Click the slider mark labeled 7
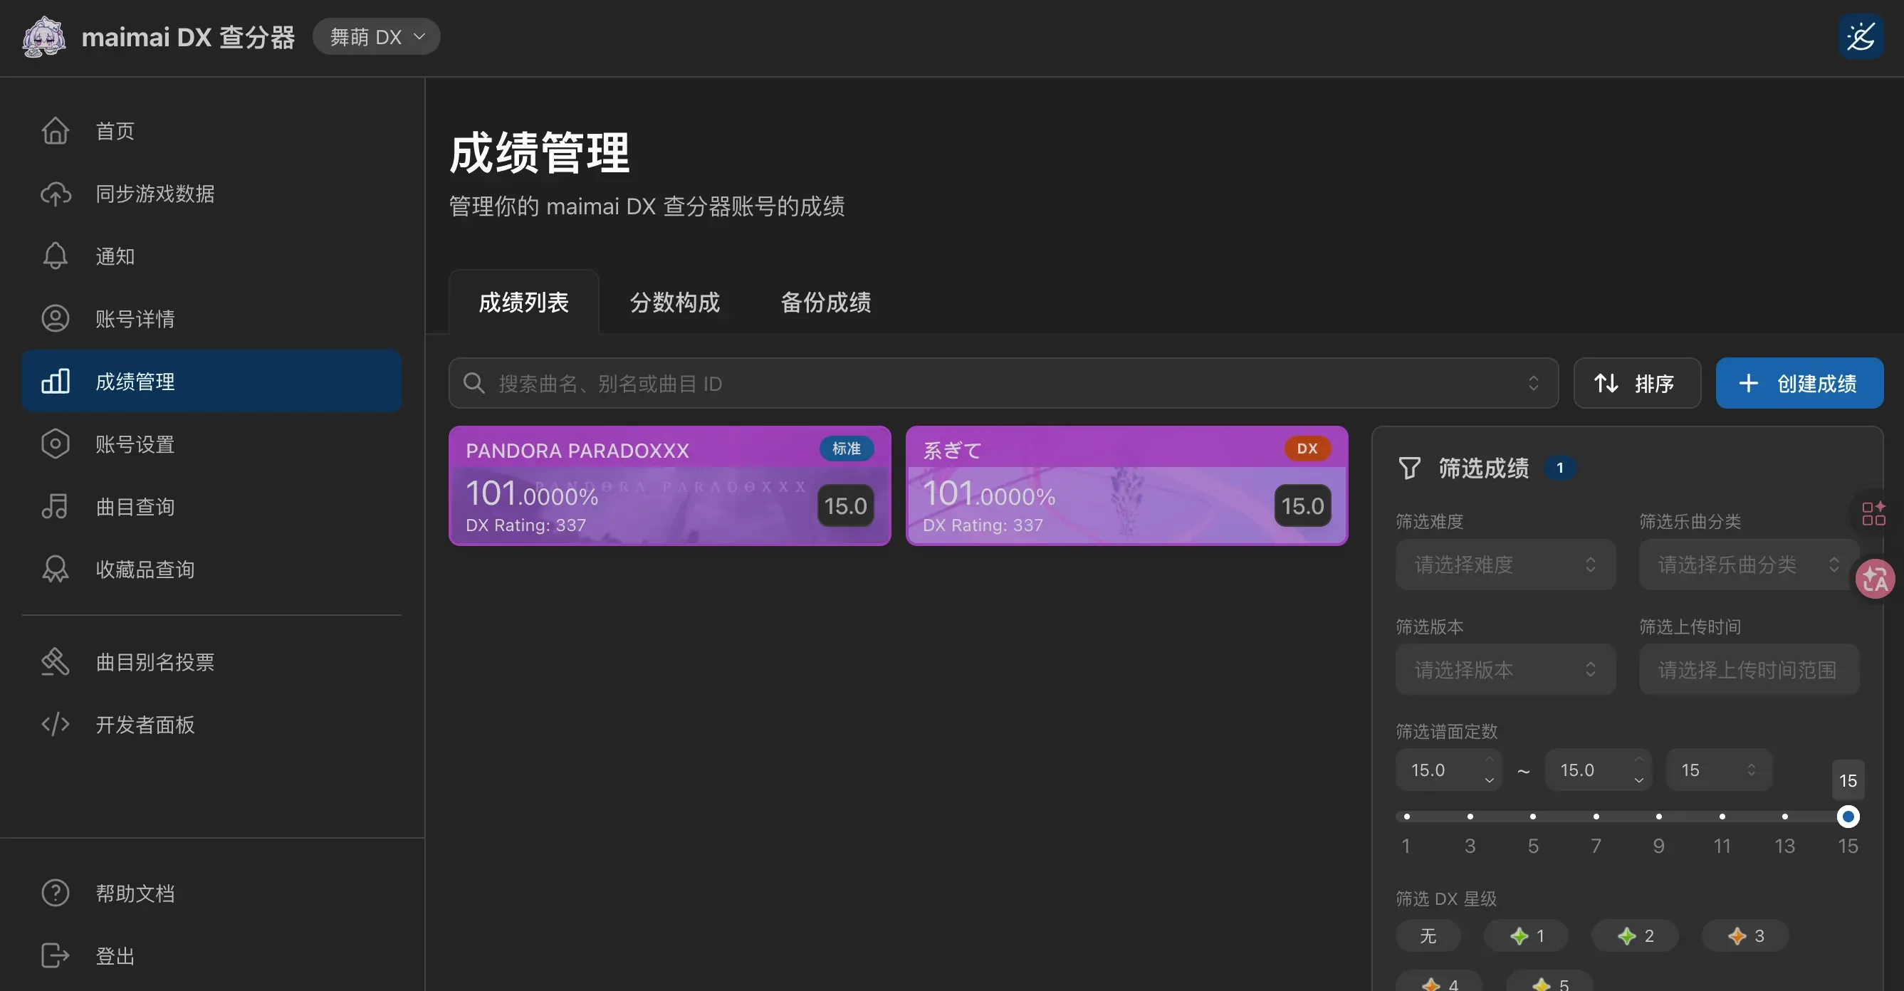 [1596, 816]
